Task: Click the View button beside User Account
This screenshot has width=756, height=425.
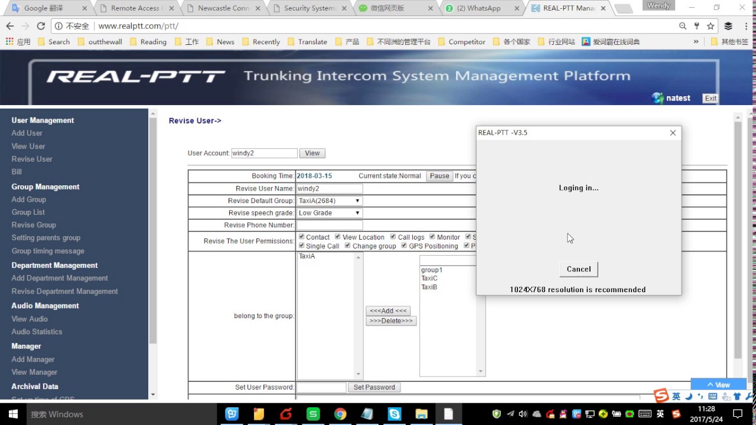Action: pyautogui.click(x=312, y=153)
